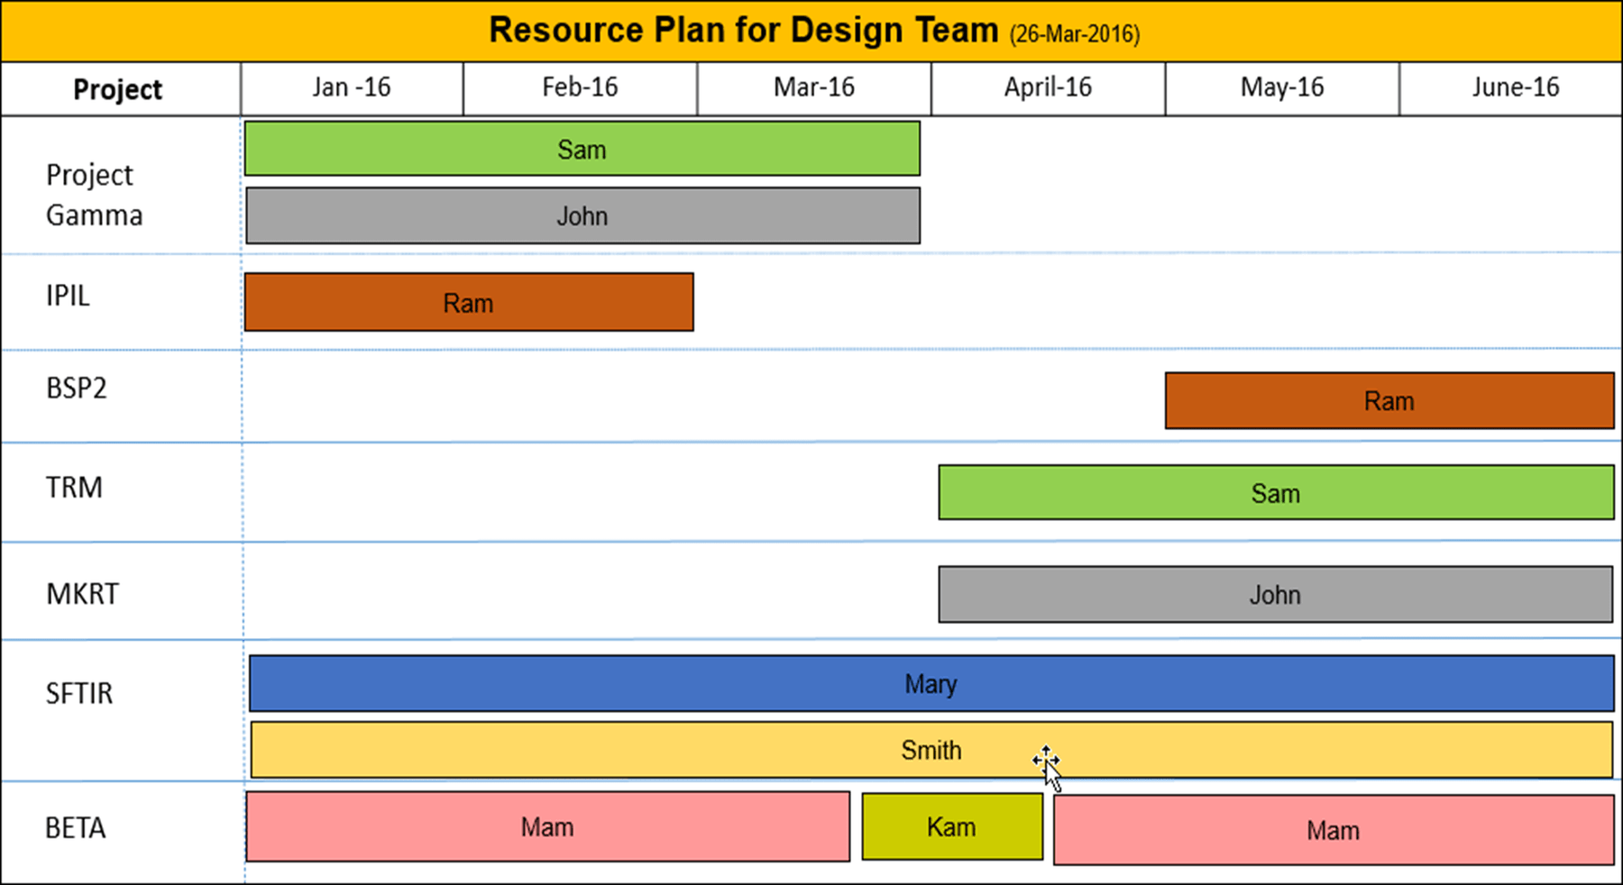1623x885 pixels.
Task: Select Mary's blue bar in SFTIR
Action: coord(931,684)
